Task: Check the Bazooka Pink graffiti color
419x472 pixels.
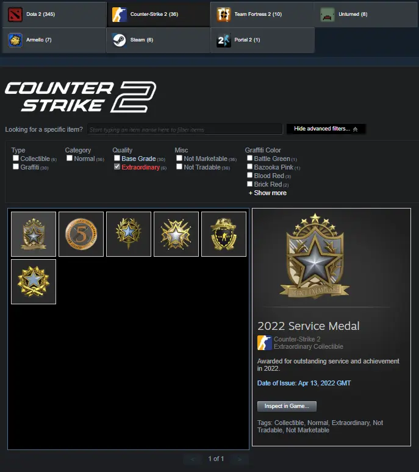Action: 249,166
